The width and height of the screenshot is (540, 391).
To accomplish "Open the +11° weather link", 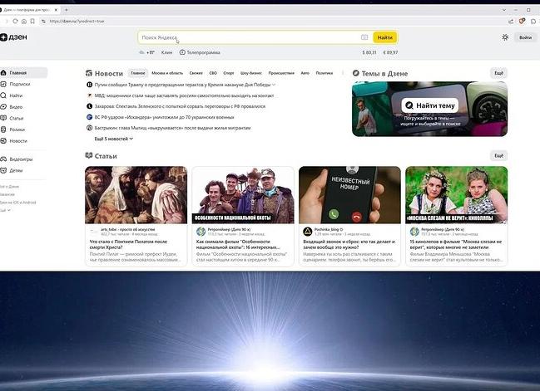I will 151,52.
